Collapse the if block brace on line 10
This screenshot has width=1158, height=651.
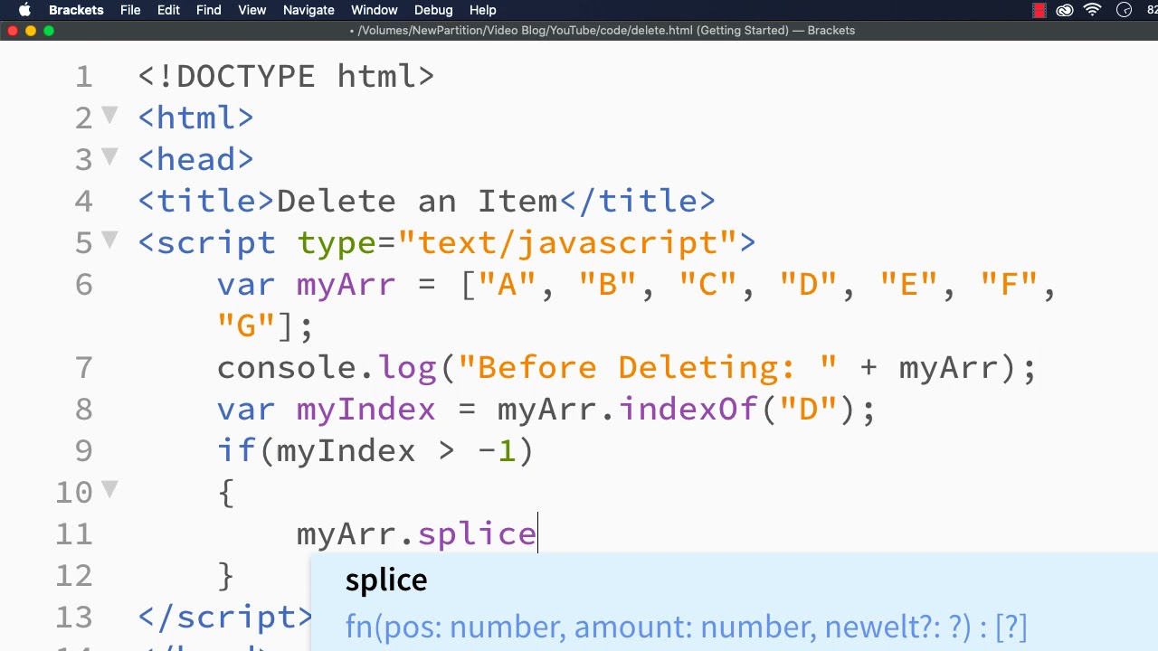[x=109, y=489]
